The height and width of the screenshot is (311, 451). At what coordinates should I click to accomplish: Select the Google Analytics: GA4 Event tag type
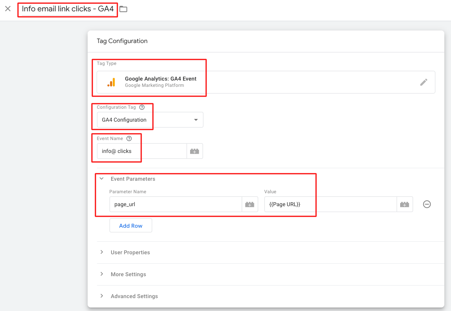[x=266, y=82]
